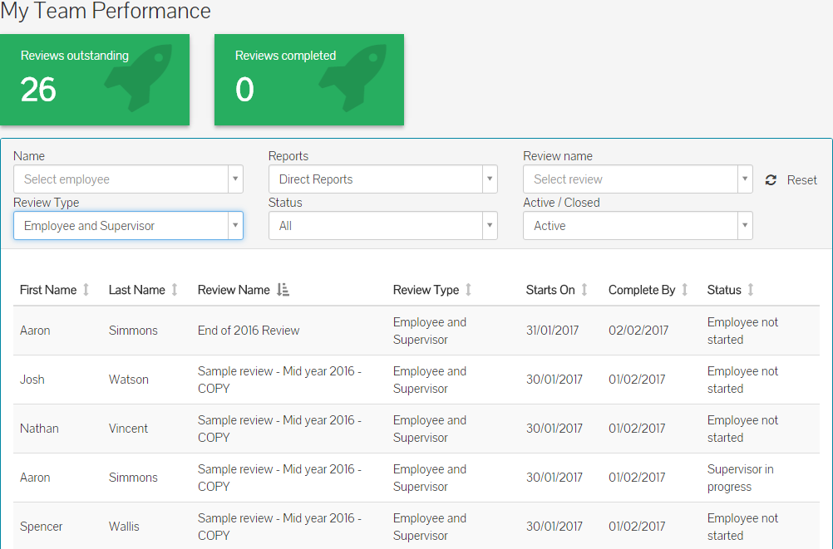Click the Review Name column header
833x549 pixels.
[x=234, y=290]
